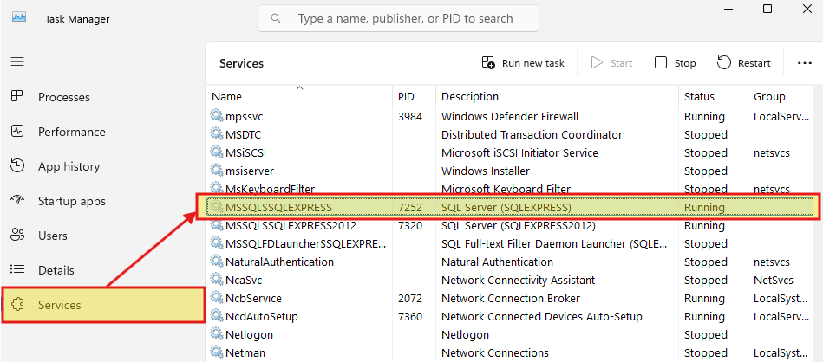The width and height of the screenshot is (823, 362).
Task: Click the Start button label
Action: pyautogui.click(x=622, y=63)
